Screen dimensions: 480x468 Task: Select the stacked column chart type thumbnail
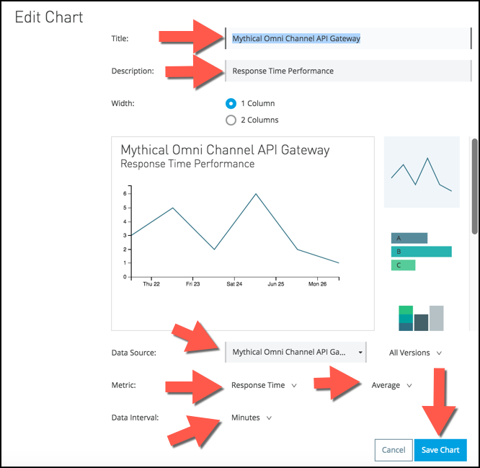tap(421, 318)
